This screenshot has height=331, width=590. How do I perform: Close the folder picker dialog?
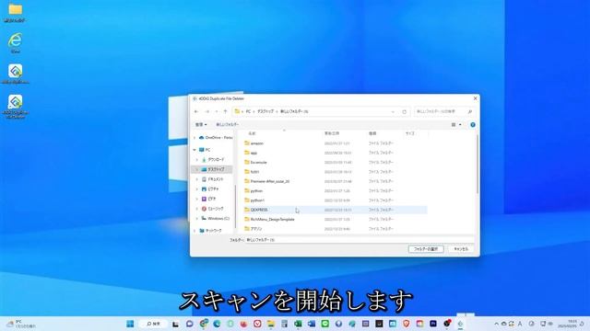click(x=475, y=98)
